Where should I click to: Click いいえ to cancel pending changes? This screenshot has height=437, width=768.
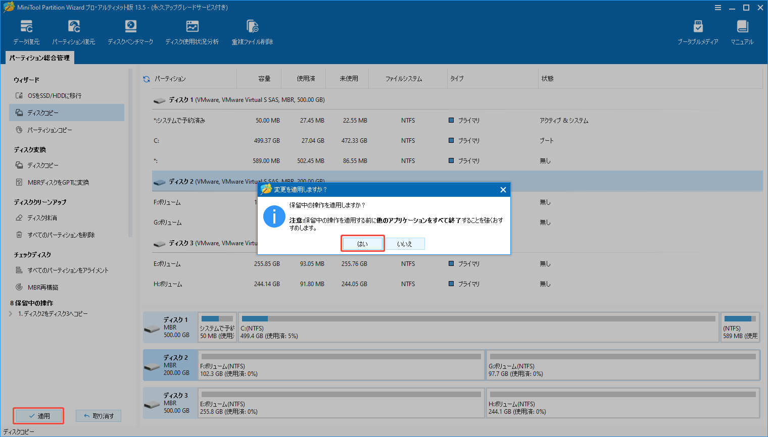(405, 243)
